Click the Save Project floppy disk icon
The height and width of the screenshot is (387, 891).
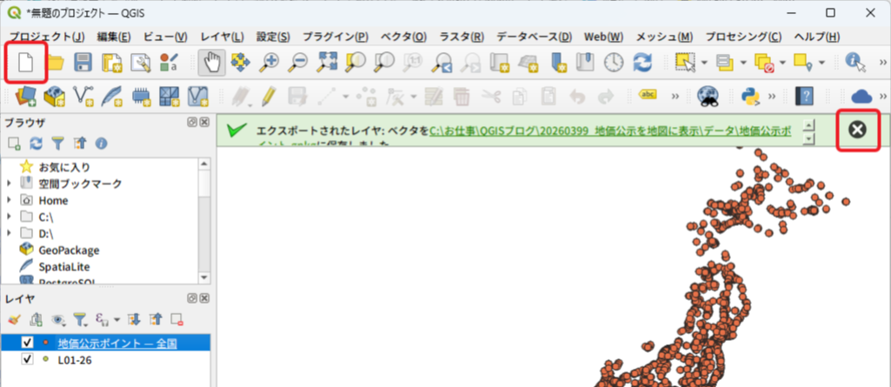tap(83, 63)
